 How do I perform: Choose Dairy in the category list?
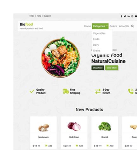96,45
